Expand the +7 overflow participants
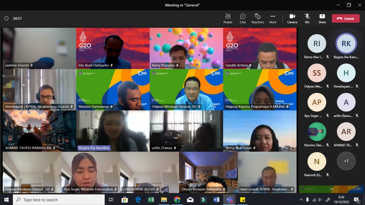This screenshot has width=365, height=205. 346,161
